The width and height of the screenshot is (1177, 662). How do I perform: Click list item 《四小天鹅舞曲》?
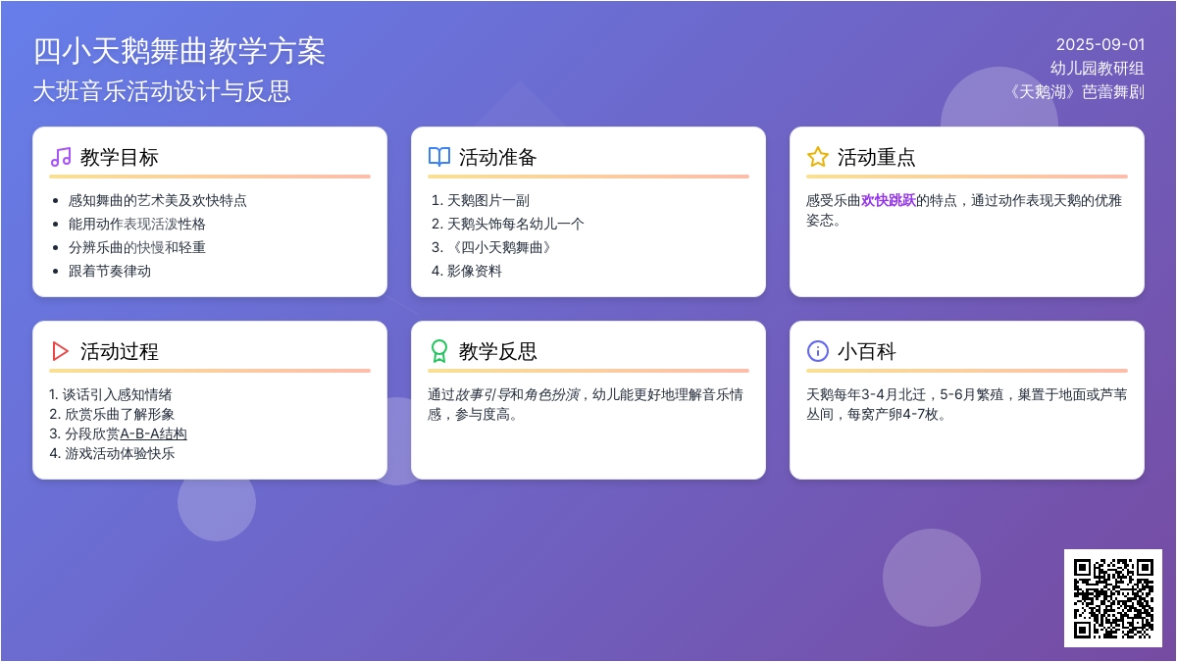click(x=502, y=247)
